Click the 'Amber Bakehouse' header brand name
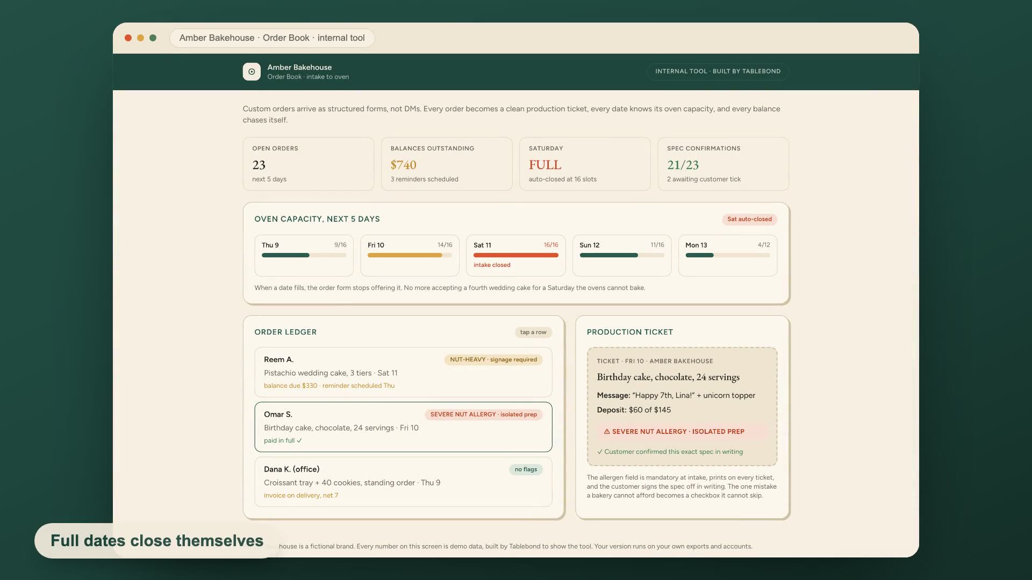 point(299,67)
